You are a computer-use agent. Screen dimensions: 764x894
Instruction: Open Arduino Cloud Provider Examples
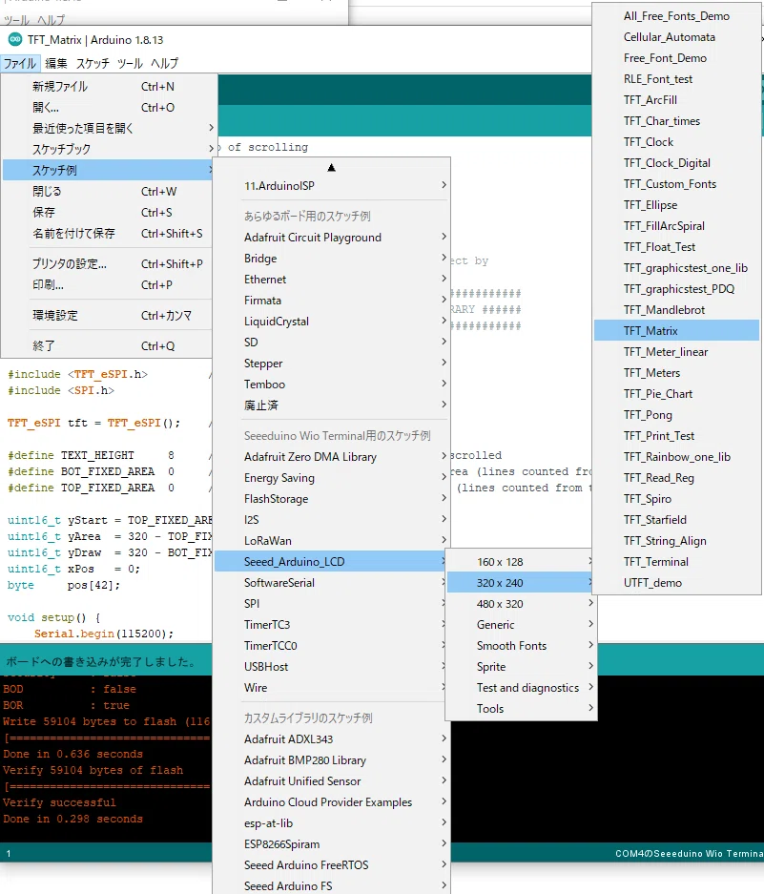click(x=332, y=802)
